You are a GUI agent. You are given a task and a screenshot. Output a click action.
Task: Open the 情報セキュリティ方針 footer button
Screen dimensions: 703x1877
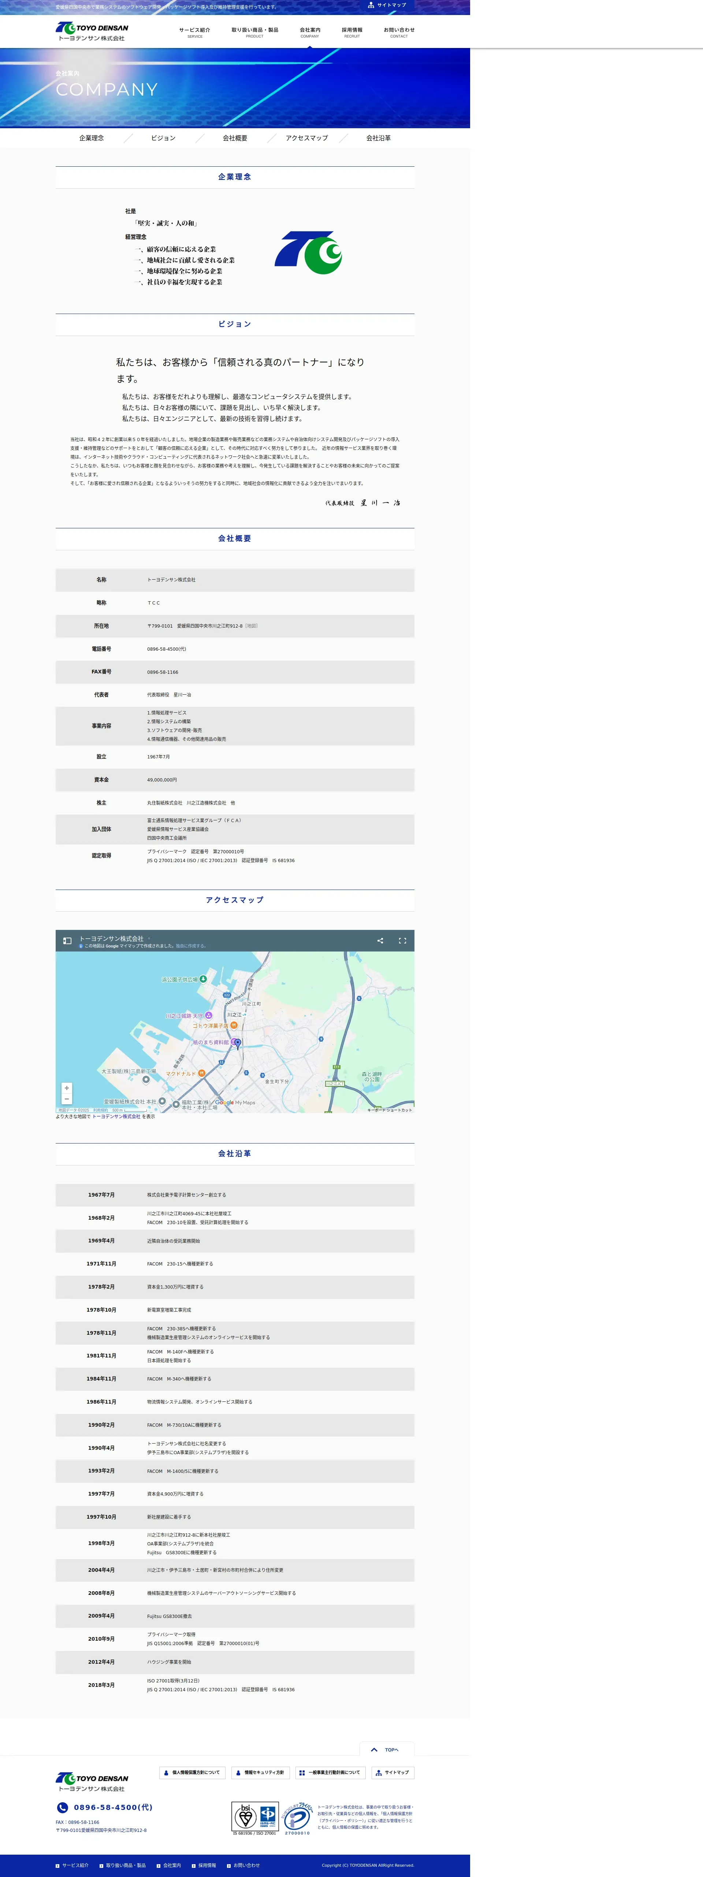[x=261, y=1772]
